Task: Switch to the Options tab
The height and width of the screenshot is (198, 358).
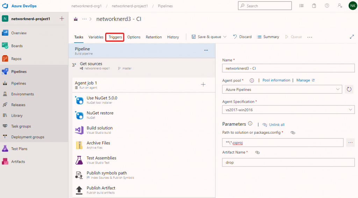Action: pyautogui.click(x=134, y=37)
